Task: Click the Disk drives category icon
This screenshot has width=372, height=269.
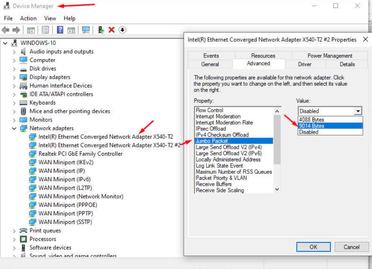Action: 23,69
